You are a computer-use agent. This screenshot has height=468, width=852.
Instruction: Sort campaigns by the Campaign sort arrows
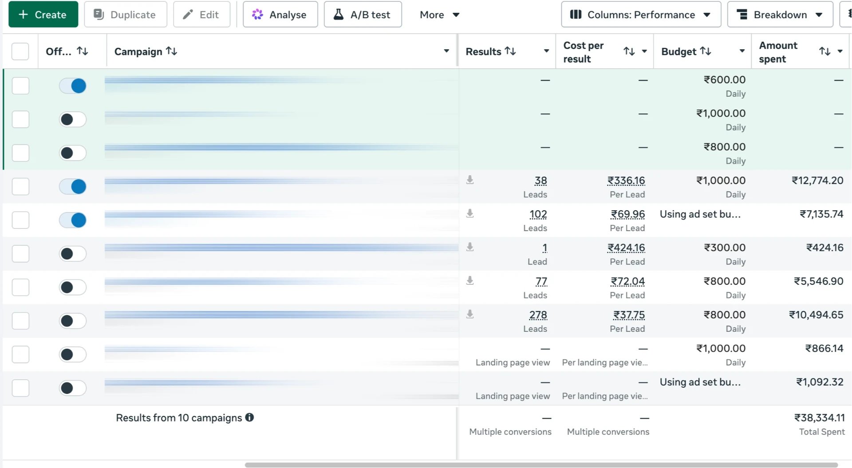click(x=172, y=51)
